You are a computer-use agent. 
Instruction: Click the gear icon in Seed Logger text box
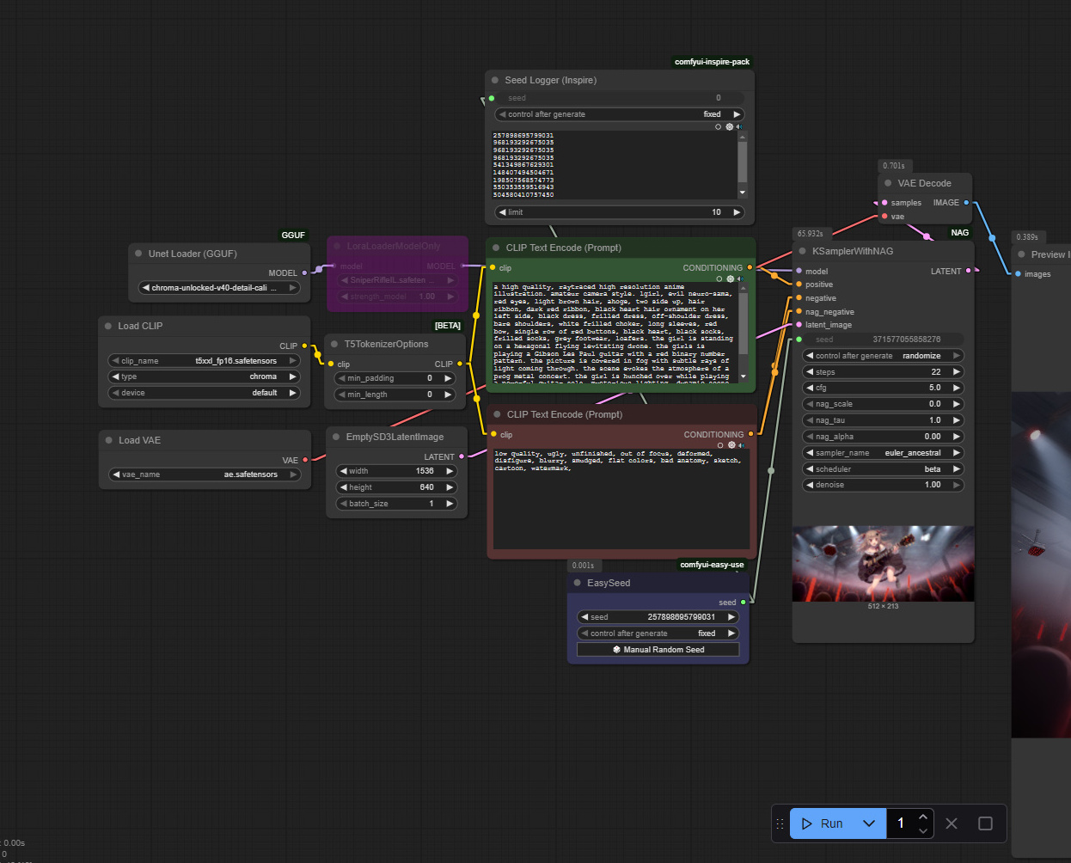(730, 126)
